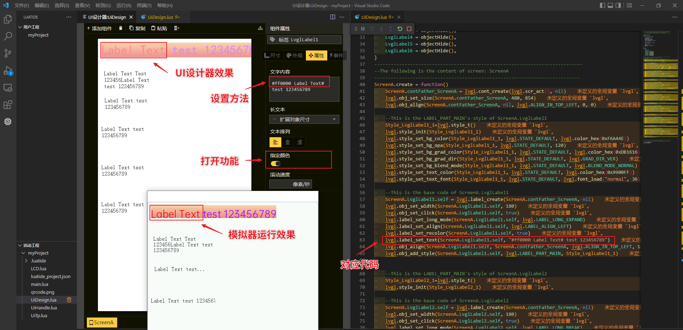Open the 终端(T) menu
Viewport: 683px width, 330px height.
(x=144, y=5)
